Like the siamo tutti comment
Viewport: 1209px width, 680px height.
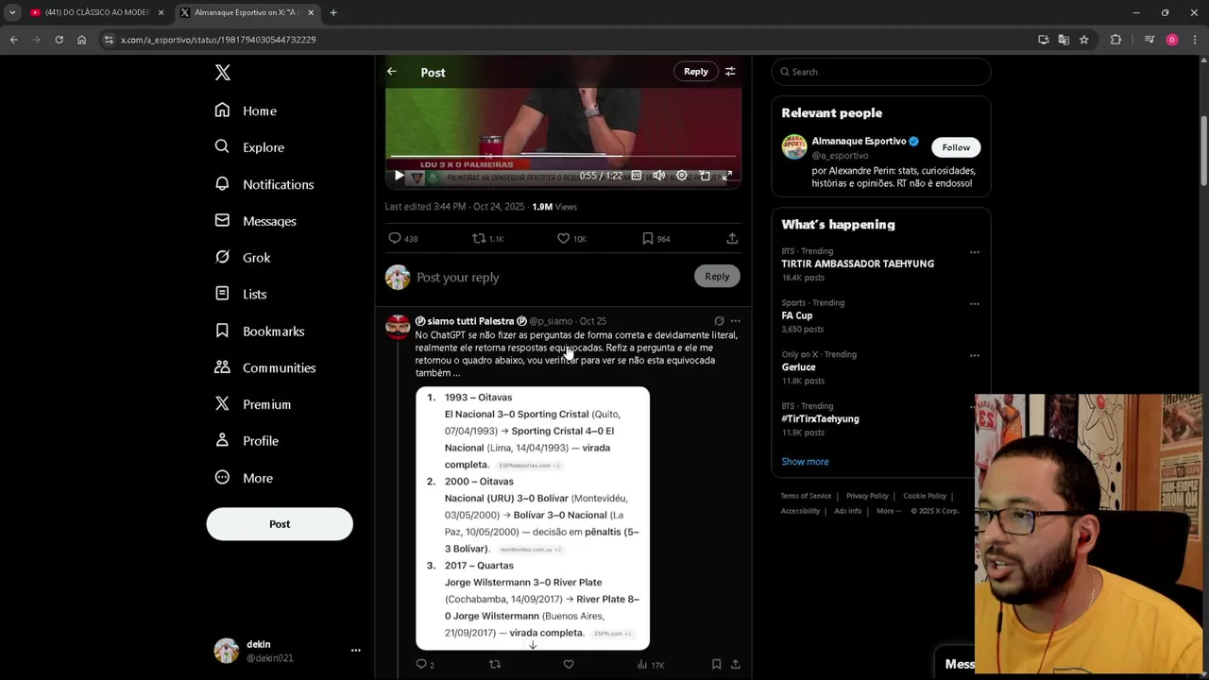coord(569,665)
